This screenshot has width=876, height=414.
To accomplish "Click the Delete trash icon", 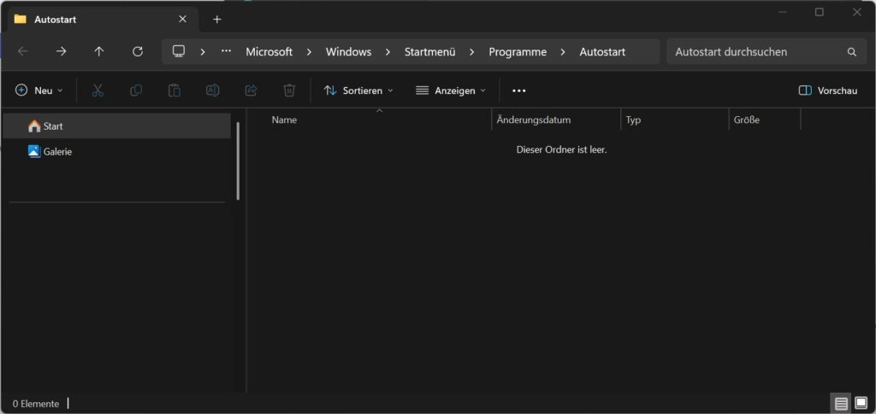I will pyautogui.click(x=289, y=90).
